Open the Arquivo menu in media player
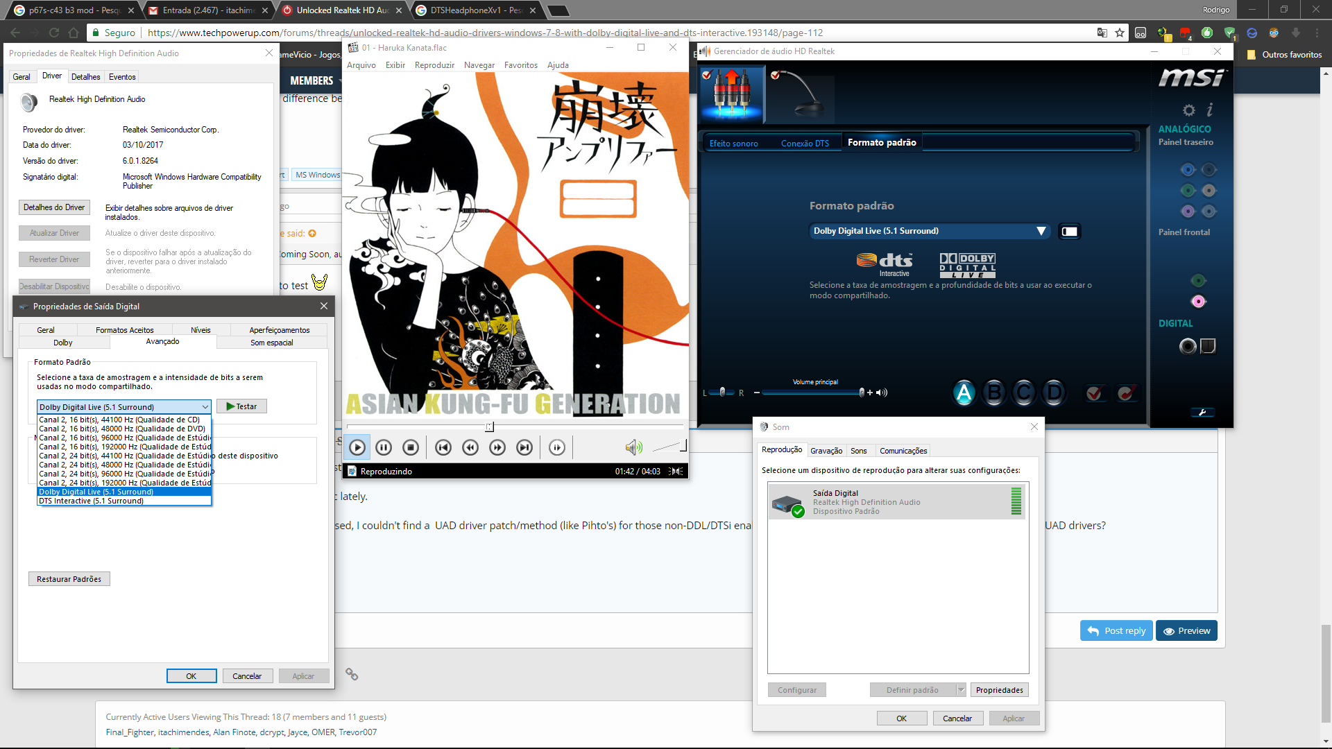Screen dimensions: 1332x749 tap(361, 65)
